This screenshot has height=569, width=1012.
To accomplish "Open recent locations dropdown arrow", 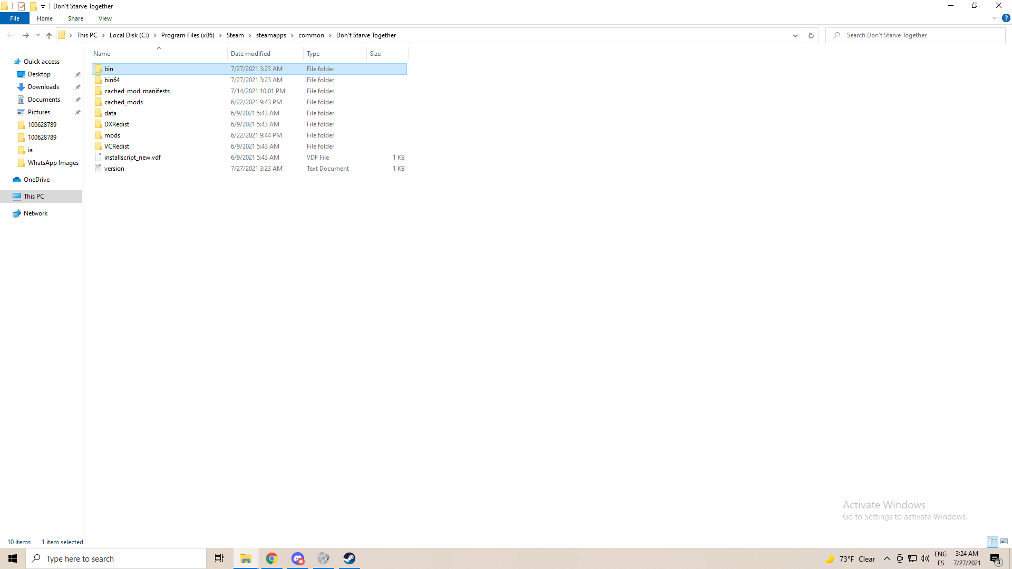I will tap(38, 35).
